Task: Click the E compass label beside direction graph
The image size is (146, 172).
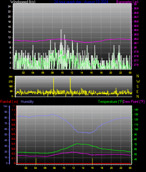Action: pos(137,92)
